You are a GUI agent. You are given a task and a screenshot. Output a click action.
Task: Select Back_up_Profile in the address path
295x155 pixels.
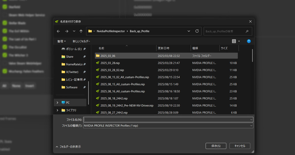tap(140, 31)
